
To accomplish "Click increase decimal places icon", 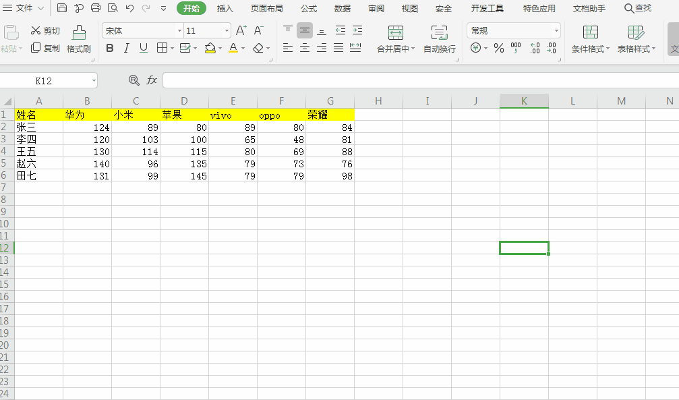I will [x=535, y=48].
